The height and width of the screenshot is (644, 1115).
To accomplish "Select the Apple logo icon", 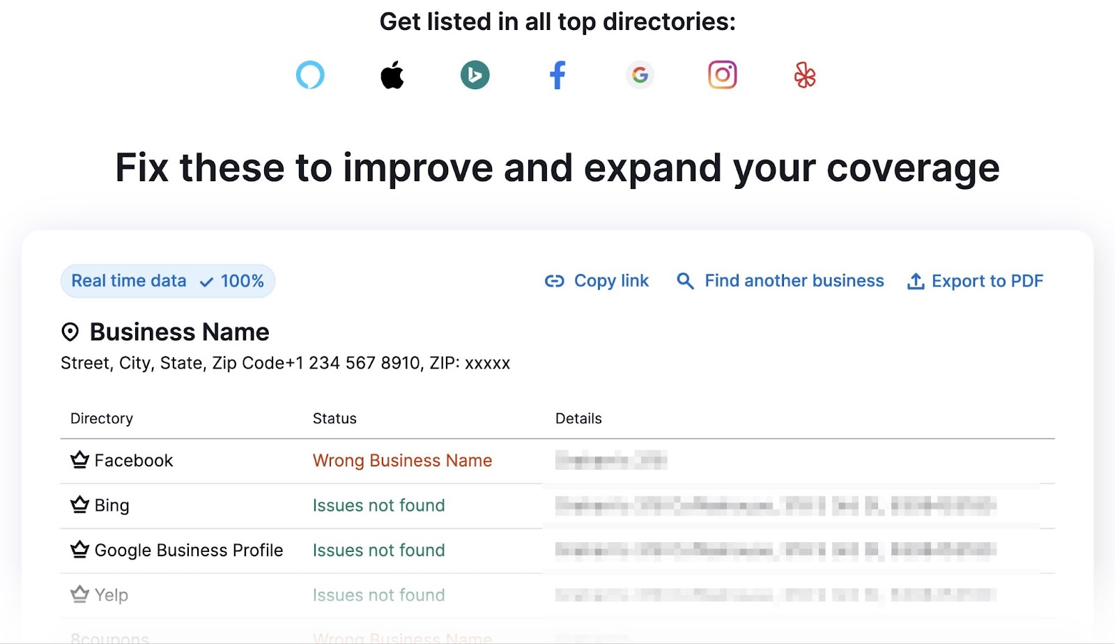I will pos(392,75).
